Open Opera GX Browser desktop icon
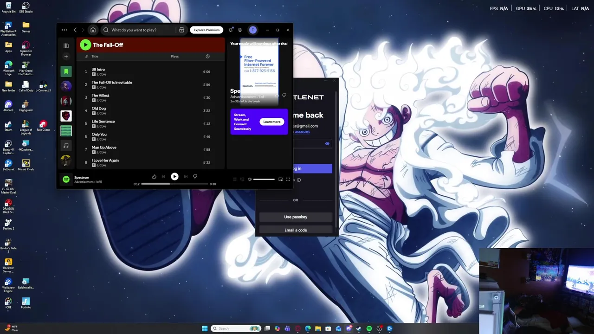Viewport: 594px width, 334px height. click(26, 48)
